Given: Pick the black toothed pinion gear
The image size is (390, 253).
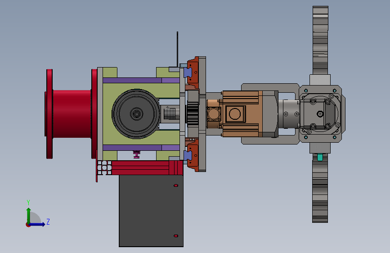Looking at the screenshot, I should (x=192, y=114).
